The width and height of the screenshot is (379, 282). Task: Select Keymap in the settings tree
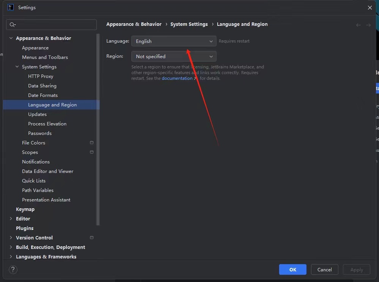25,209
